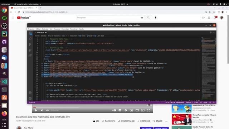This screenshot has width=229, height=129.
Task: Expand the html breadcrumb in VS Code
Action: pyautogui.click(x=82, y=36)
